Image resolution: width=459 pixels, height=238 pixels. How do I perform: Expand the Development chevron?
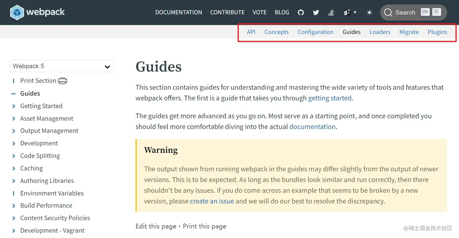(14, 143)
